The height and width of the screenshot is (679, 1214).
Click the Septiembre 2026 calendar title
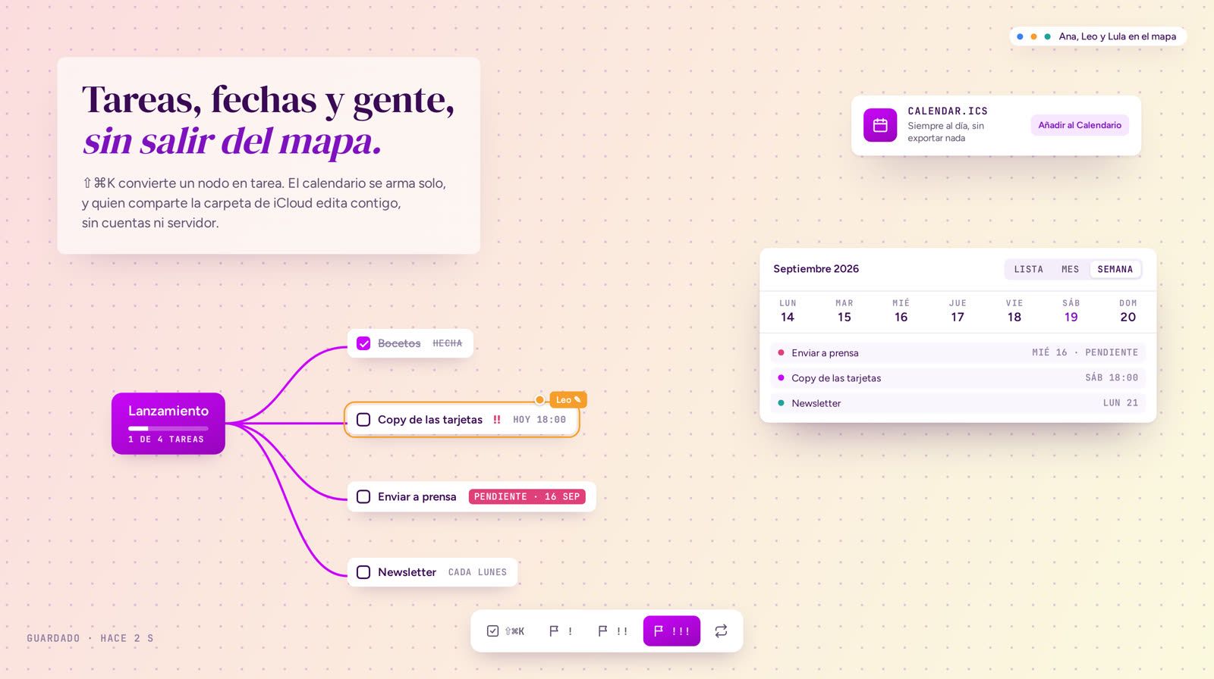(816, 269)
